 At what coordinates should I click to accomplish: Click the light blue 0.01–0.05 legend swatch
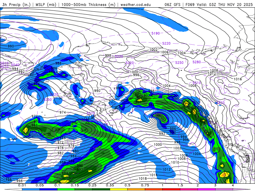click(x=31, y=189)
